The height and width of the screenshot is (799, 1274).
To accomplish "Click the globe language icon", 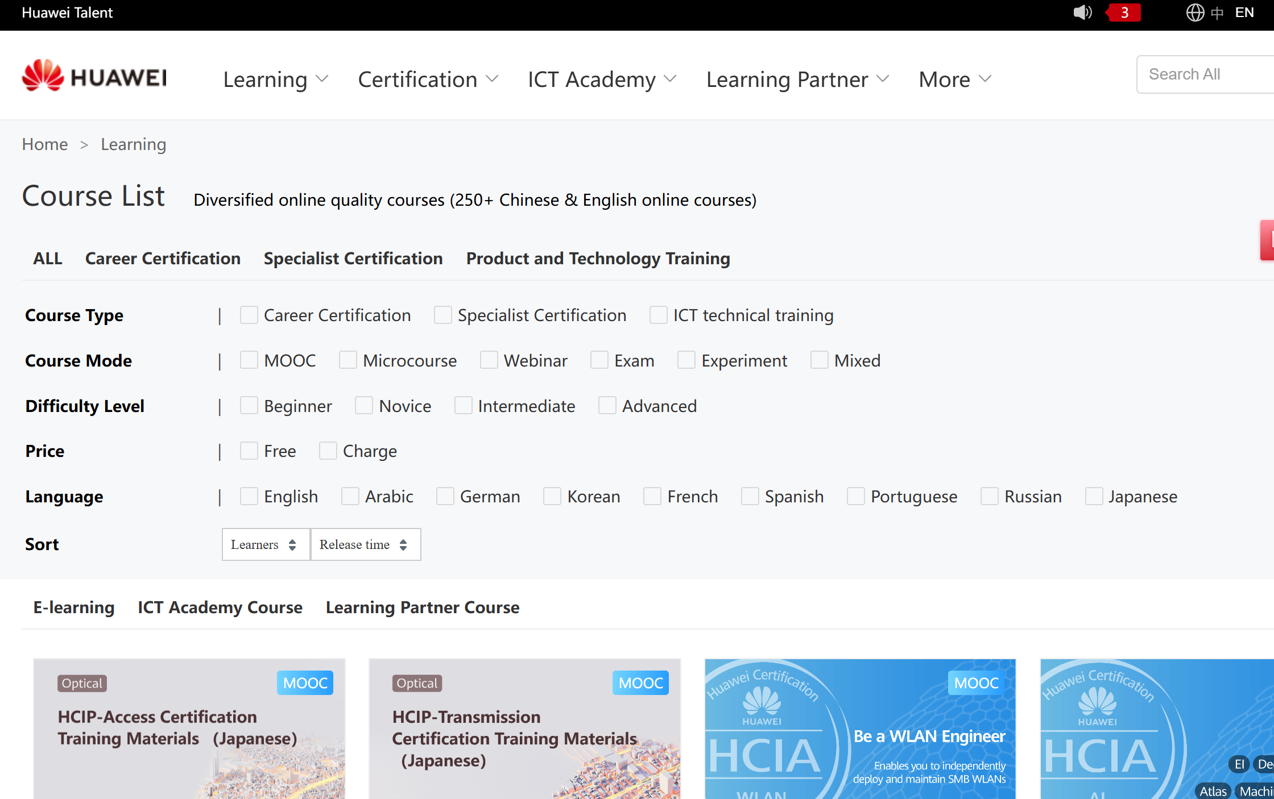I will (1195, 13).
